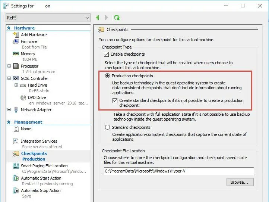Viewport: 269px width, 202px height.
Task: Click Restart if previously running text
Action: click(x=47, y=184)
